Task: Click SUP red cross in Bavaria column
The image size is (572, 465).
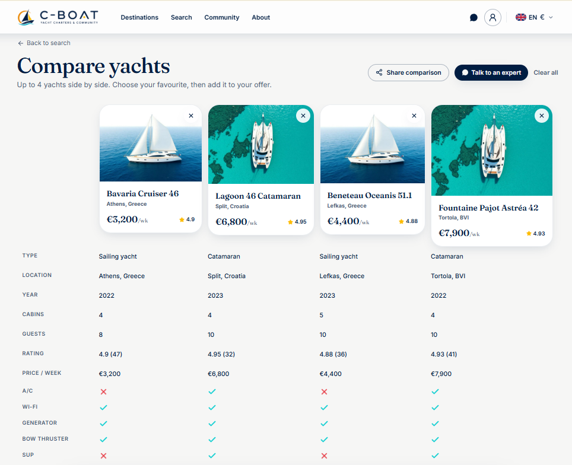Action: 104,456
